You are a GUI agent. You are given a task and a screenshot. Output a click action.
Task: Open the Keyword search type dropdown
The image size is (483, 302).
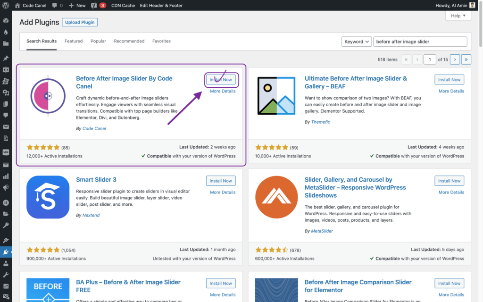click(357, 42)
